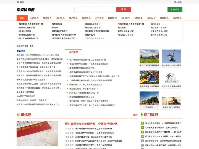Click the red 搜索 button

pos(123,9)
